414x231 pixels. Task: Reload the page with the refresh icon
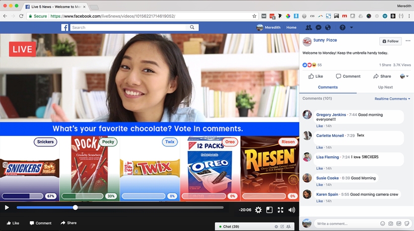21,16
